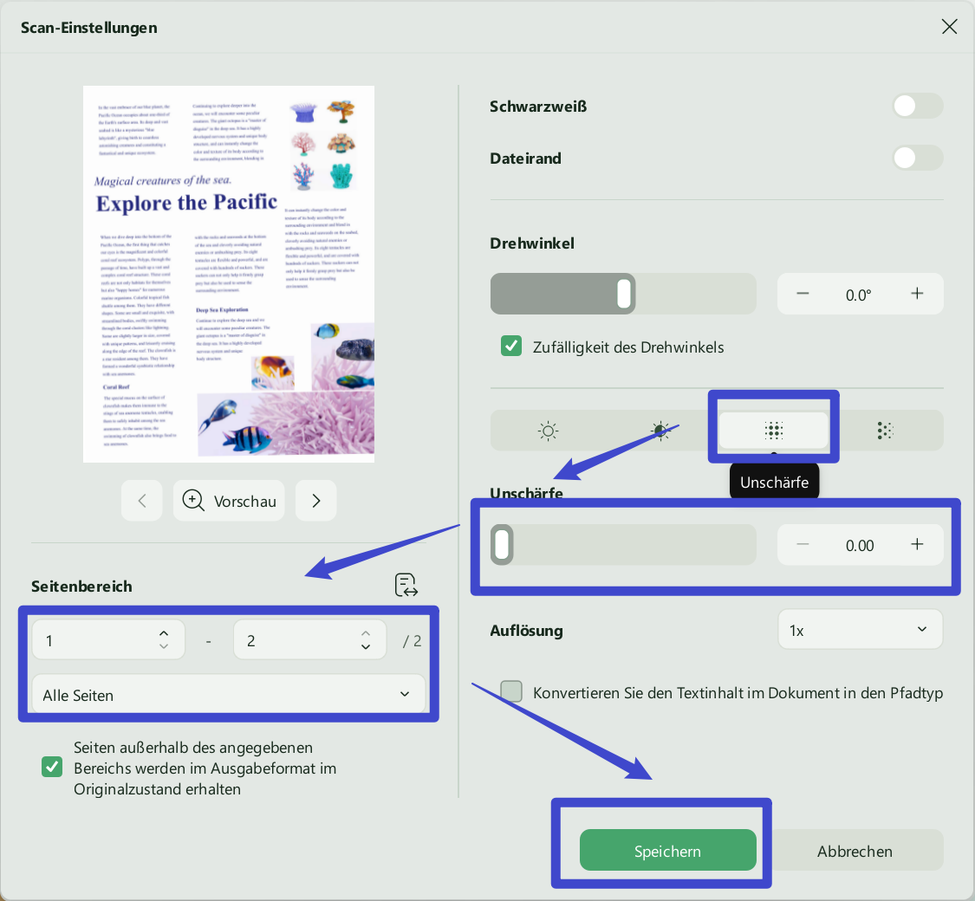The image size is (975, 901).
Task: Go to next preview page
Action: coord(315,501)
